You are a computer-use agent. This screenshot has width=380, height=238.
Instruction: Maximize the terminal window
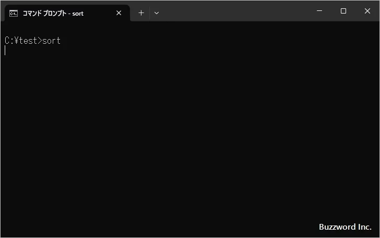(x=343, y=11)
